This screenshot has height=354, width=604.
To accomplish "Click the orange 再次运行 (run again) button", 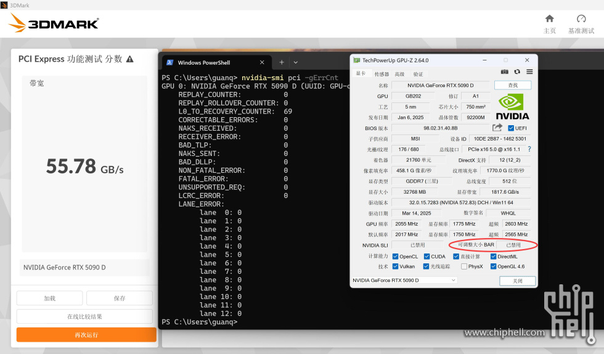I will pyautogui.click(x=86, y=335).
